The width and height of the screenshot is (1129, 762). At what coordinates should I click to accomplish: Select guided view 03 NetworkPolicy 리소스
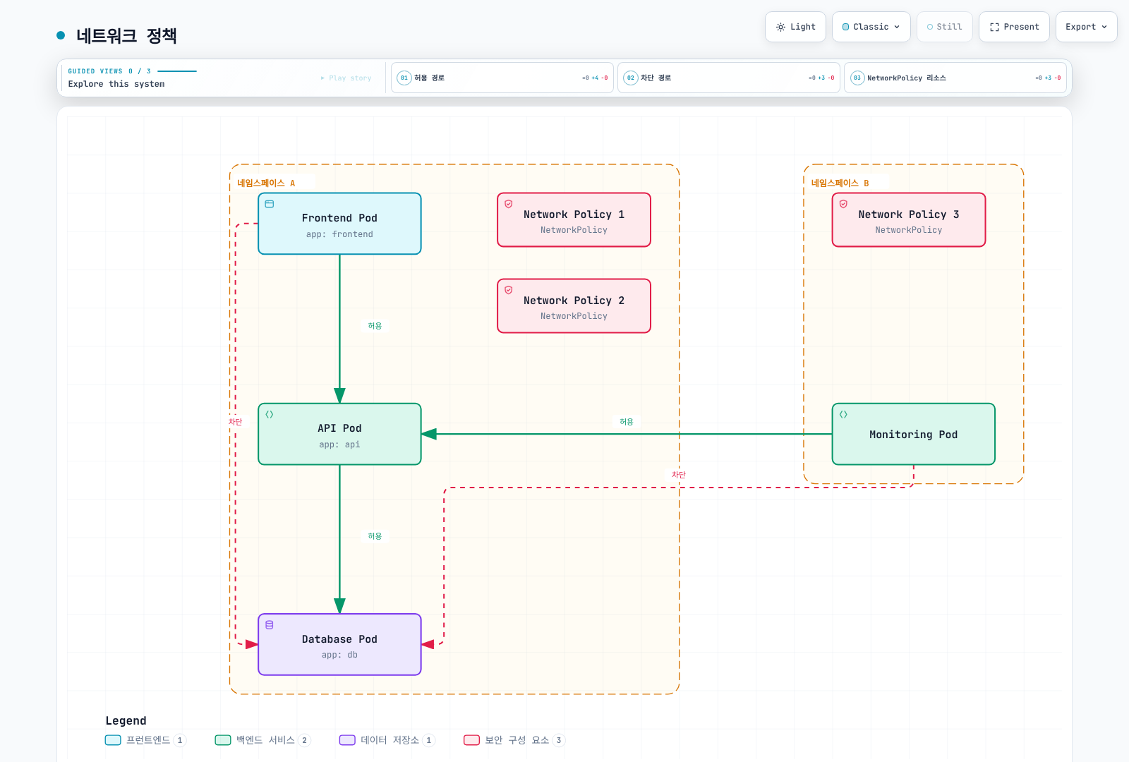click(x=955, y=78)
